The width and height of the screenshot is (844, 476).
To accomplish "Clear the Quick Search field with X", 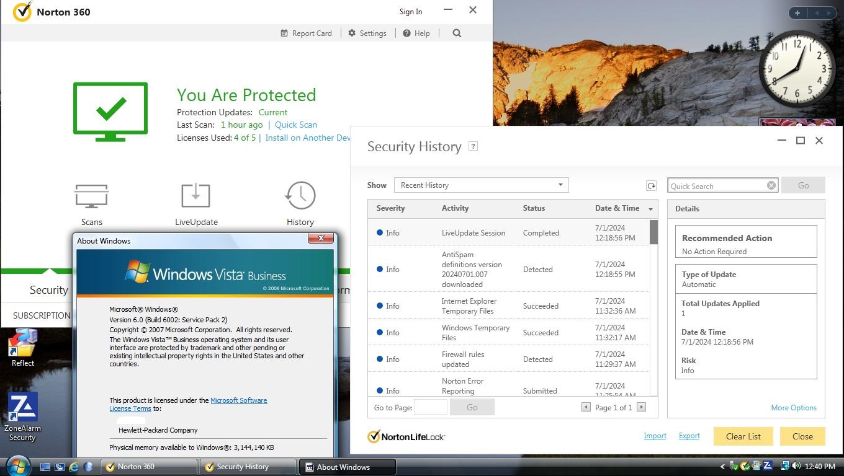I will 771,185.
